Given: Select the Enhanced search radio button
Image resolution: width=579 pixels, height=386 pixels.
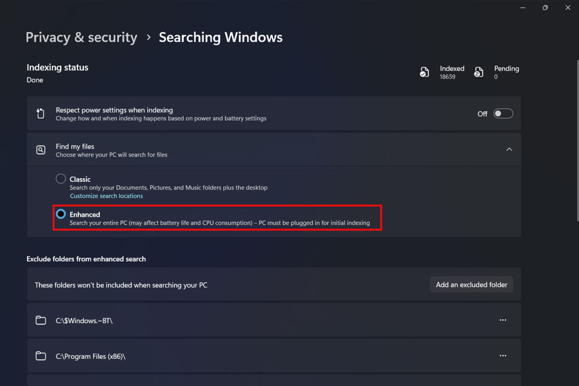Looking at the screenshot, I should [61, 214].
